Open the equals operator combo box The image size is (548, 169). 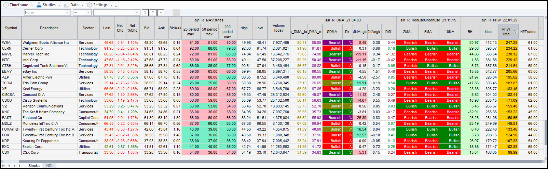point(82,13)
